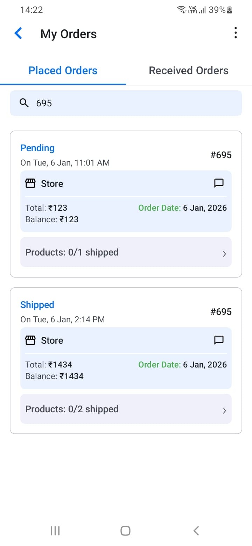Tap the chevron beside 0/2 shipped
Screen dimensions: 252x546
[224, 411]
